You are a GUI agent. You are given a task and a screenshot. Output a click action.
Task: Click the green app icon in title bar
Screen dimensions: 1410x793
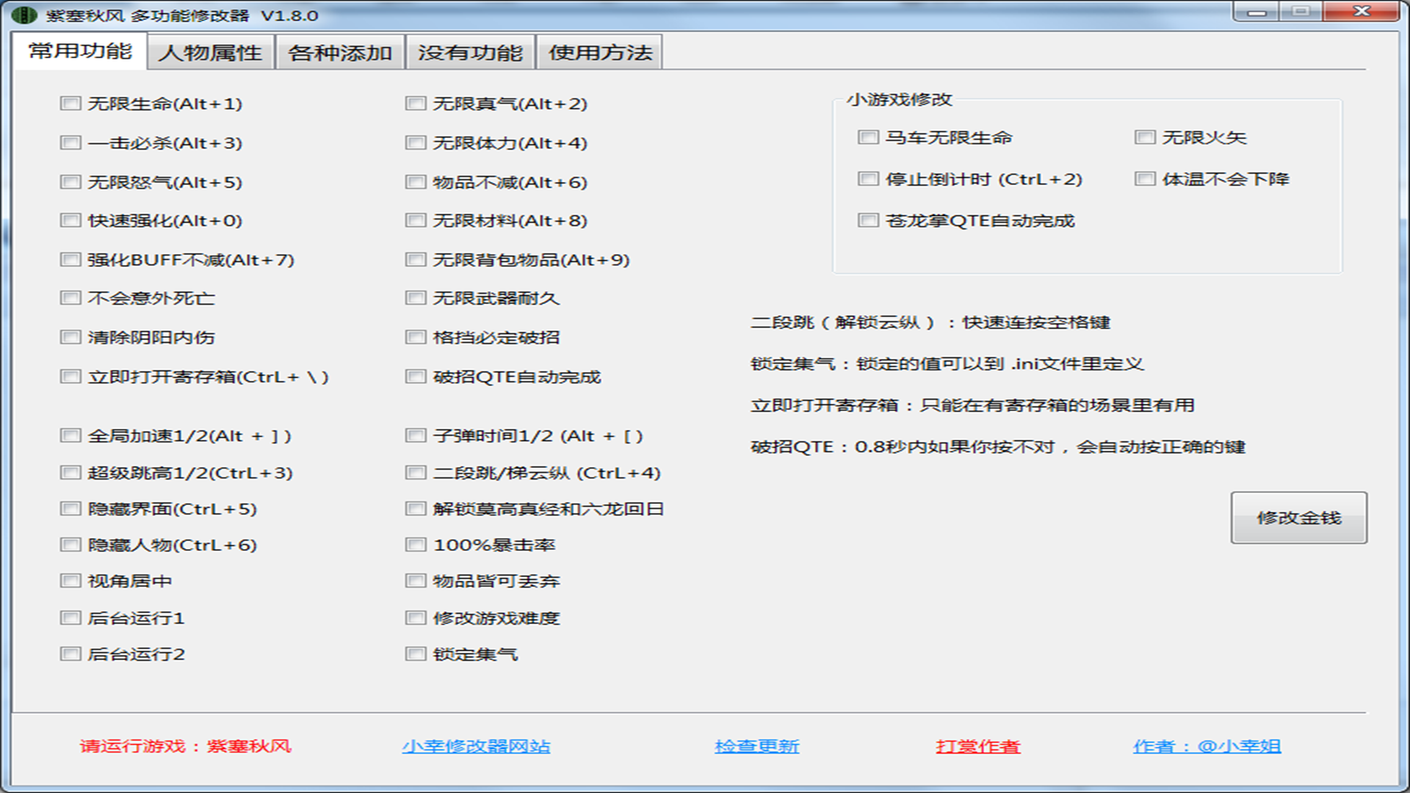click(24, 15)
